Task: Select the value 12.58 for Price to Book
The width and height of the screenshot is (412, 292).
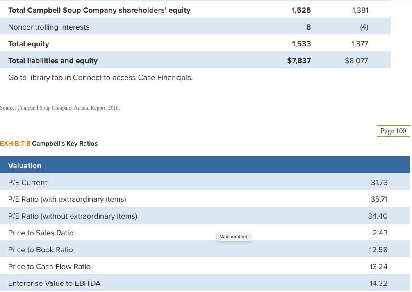Action: click(379, 249)
